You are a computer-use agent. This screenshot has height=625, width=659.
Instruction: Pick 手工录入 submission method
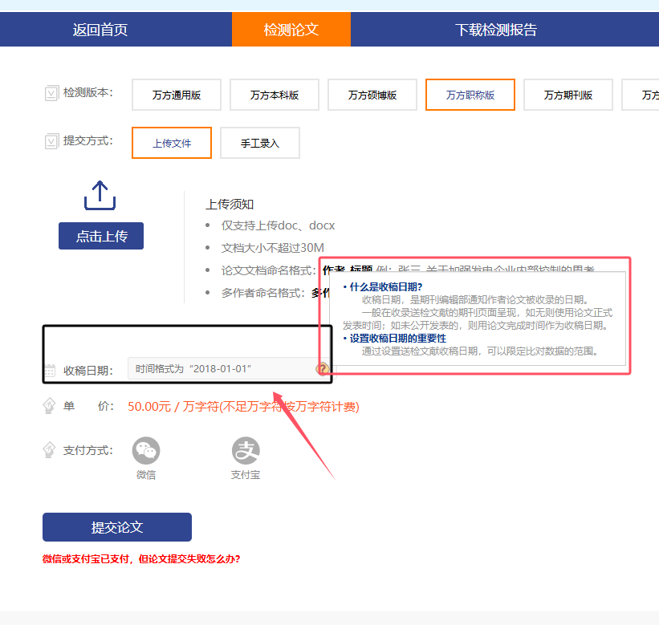(260, 143)
